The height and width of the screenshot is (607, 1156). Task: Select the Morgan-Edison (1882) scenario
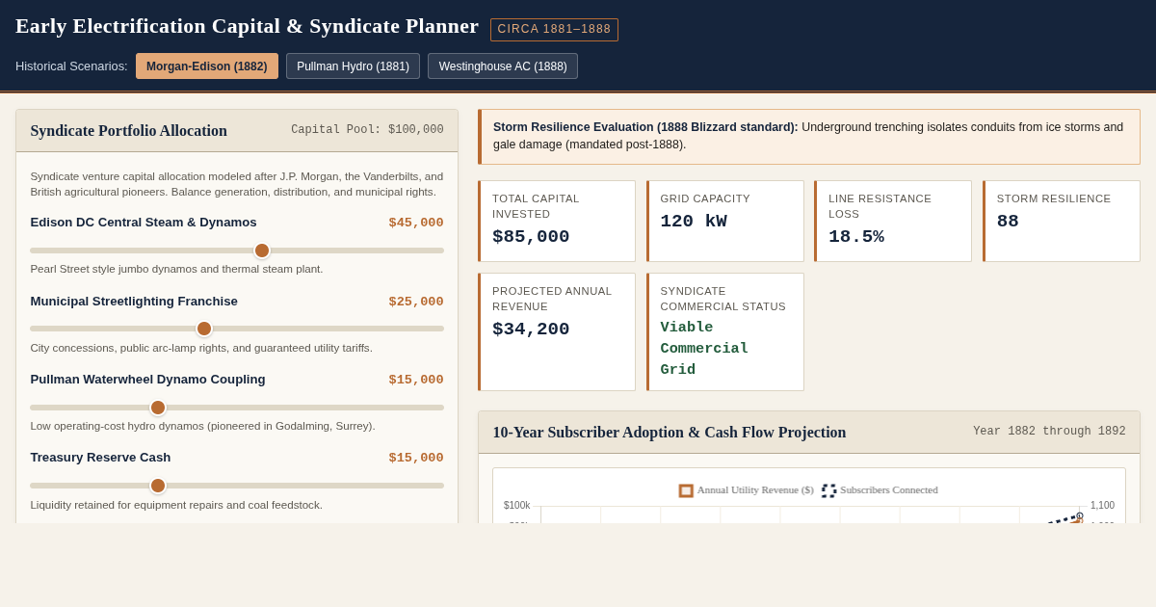tap(207, 66)
